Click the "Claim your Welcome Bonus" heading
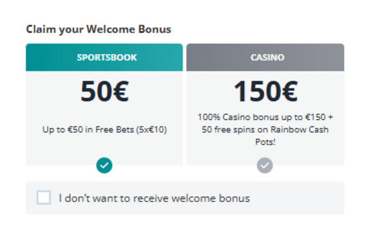Screen dimensions: 371x241 pos(98,30)
